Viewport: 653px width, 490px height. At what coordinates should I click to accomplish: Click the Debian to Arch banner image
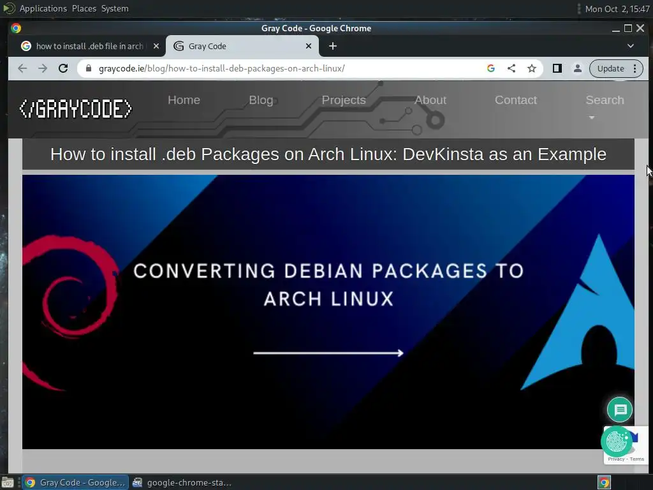(328, 311)
